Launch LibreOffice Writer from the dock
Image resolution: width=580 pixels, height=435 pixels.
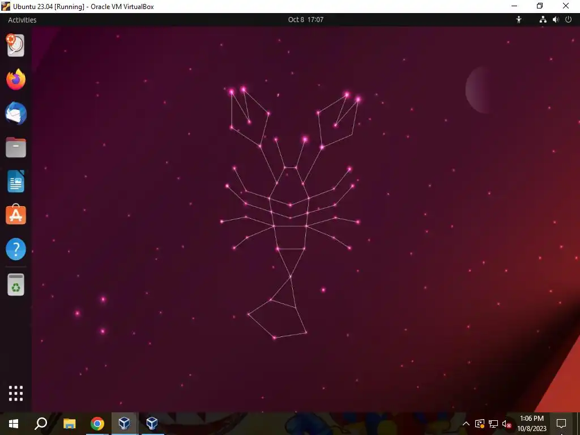click(16, 181)
